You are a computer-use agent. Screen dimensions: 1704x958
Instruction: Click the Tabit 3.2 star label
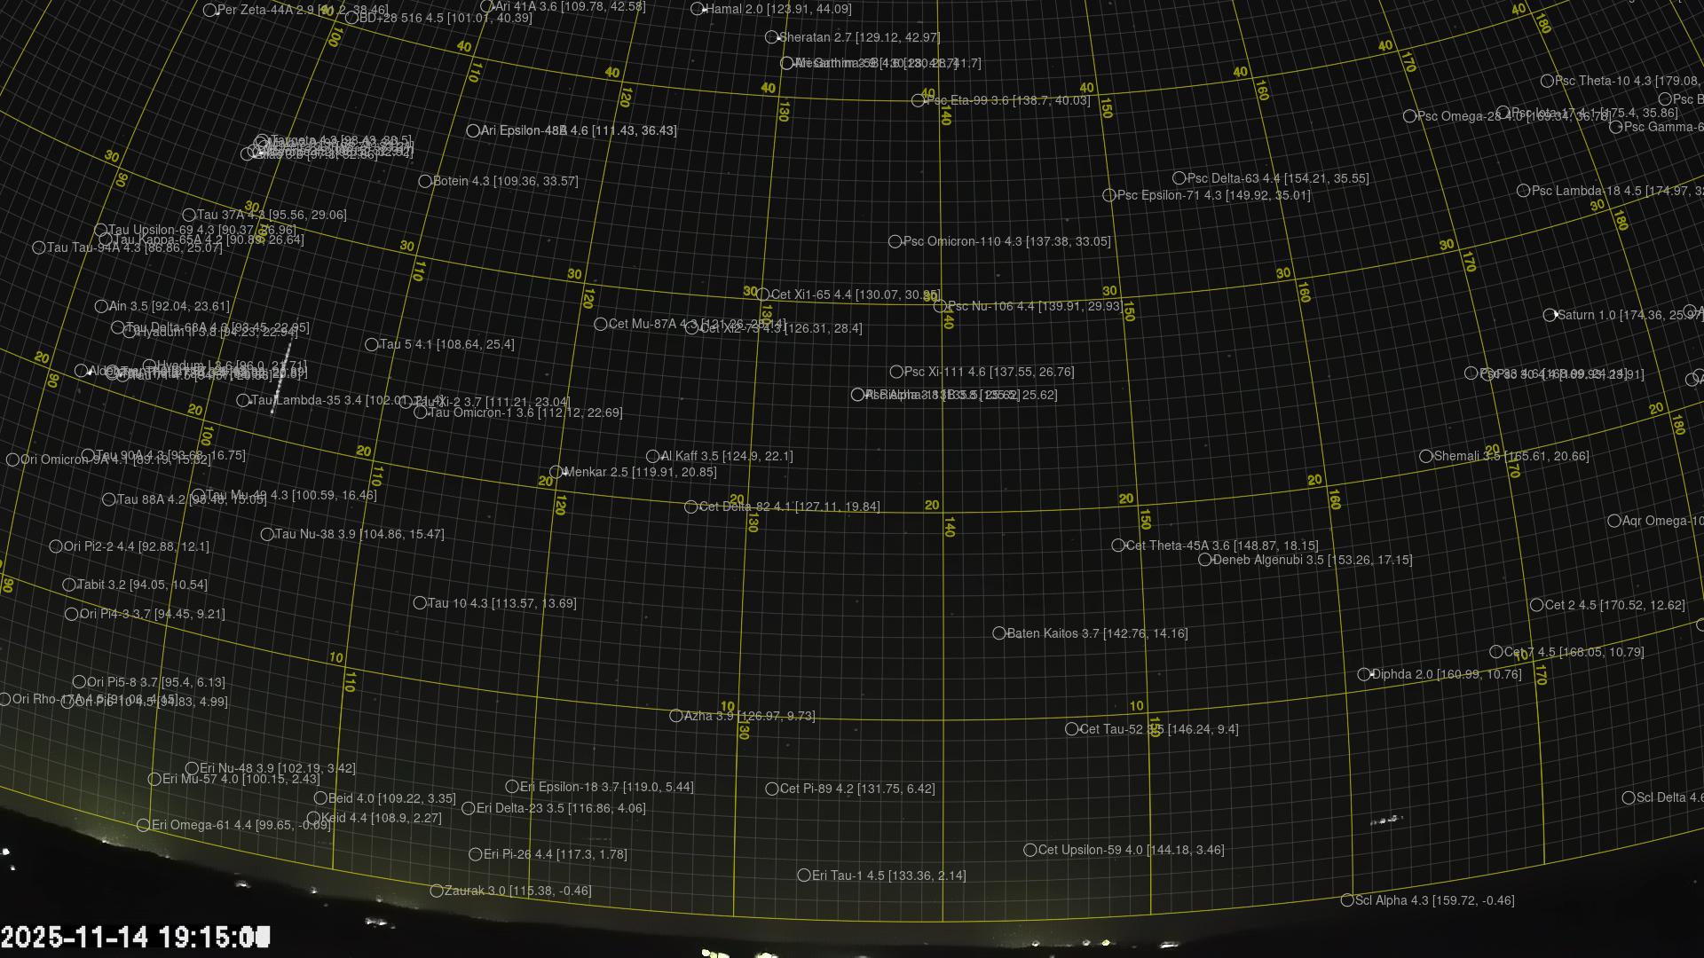click(142, 585)
